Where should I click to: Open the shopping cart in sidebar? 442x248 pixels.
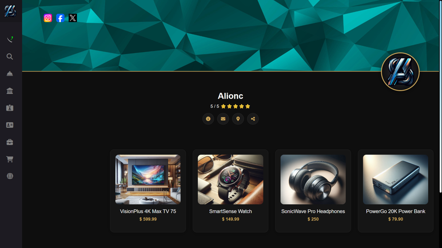10,159
